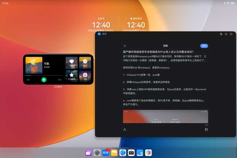Click the Wi-Fi icon in status bar
Screen dimensions: 237x158
pyautogui.click(x=228, y=3)
